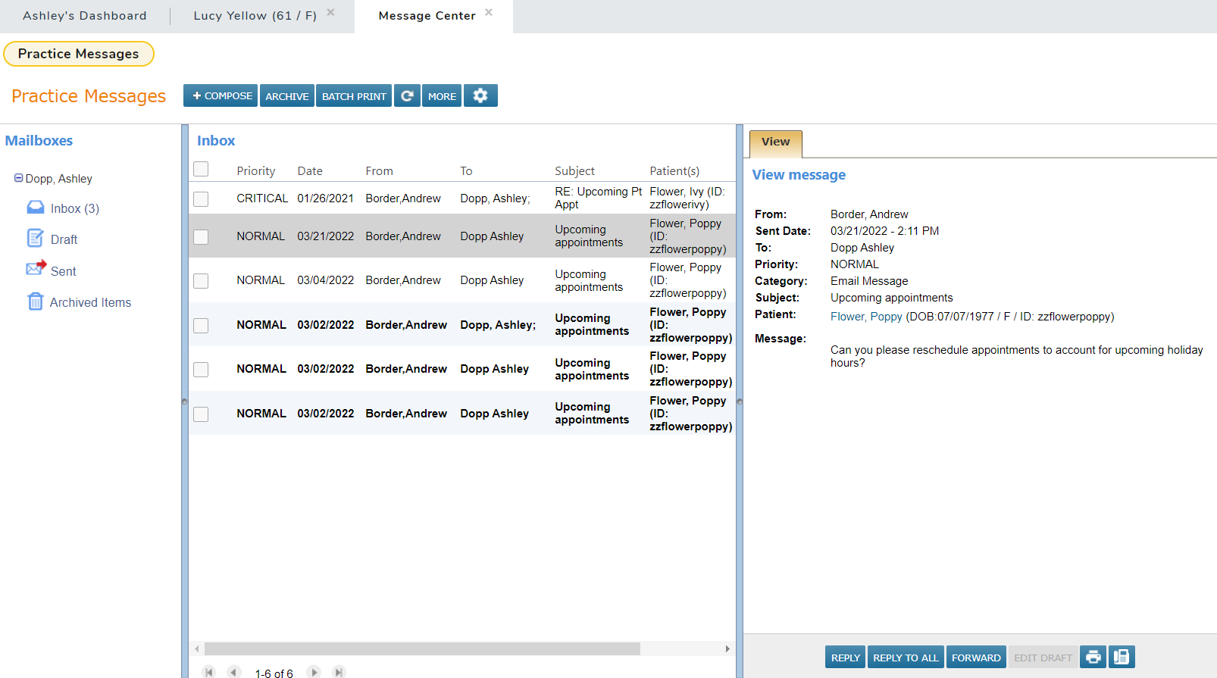This screenshot has height=678, width=1217.
Task: Switch to Ashley's Dashboard tab
Action: [x=85, y=16]
